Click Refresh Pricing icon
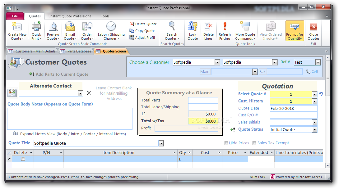339x189 pixels. pyautogui.click(x=225, y=31)
